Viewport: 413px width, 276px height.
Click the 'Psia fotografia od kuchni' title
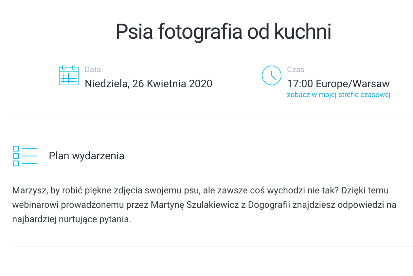pos(223,32)
